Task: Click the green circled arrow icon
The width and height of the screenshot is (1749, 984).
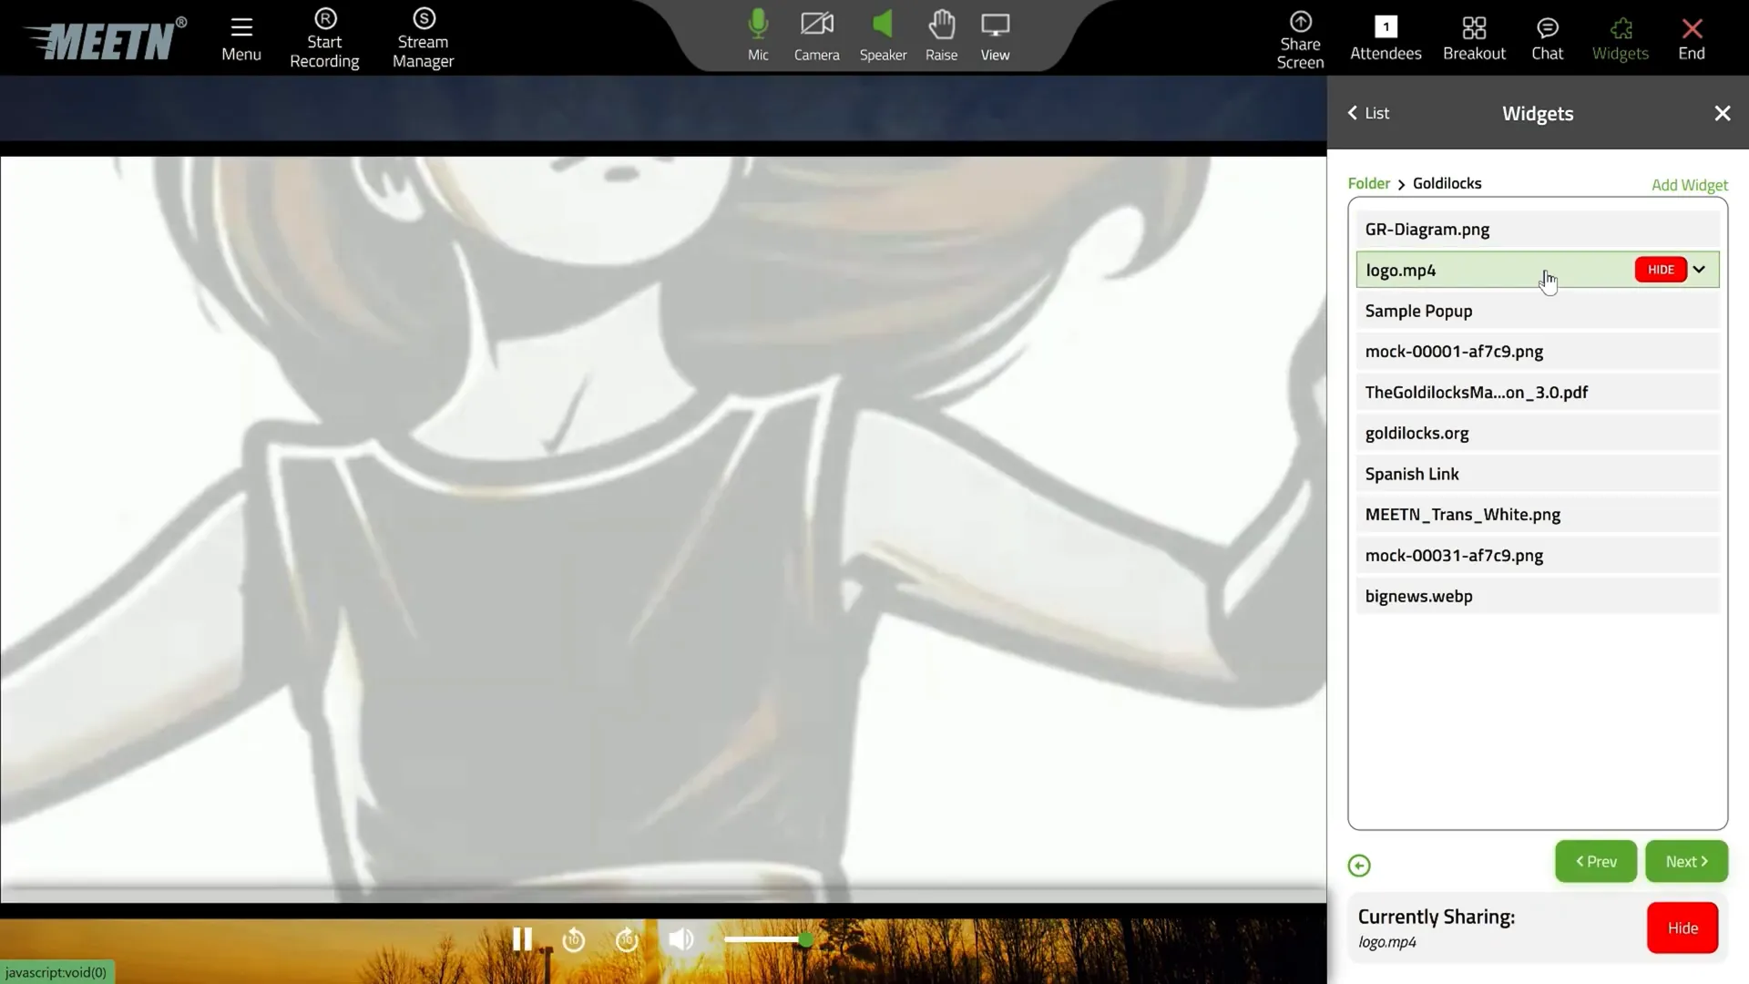Action: 1358,866
